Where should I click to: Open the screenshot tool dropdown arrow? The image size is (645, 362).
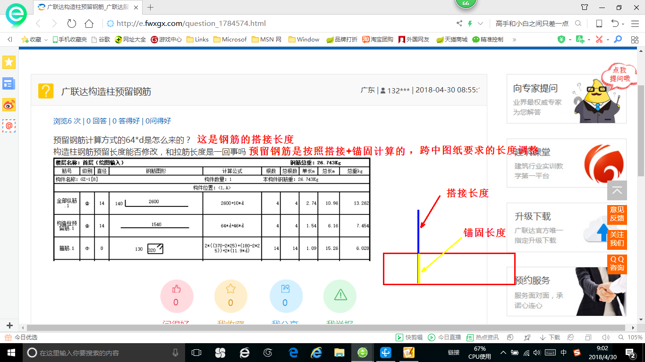coord(608,40)
